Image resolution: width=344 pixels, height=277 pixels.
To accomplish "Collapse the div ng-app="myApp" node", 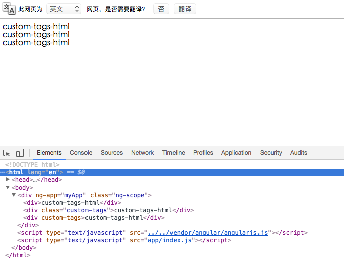I will pos(14,195).
